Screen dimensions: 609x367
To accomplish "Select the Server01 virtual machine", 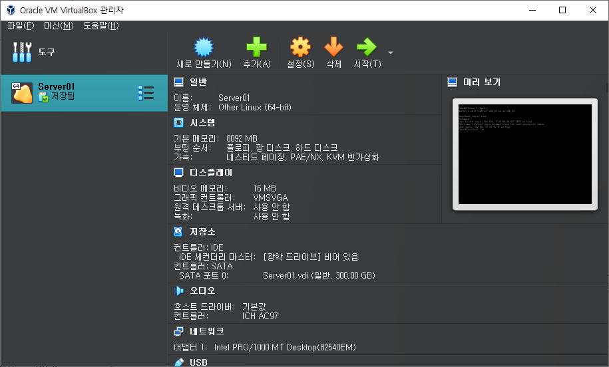I will coord(84,93).
